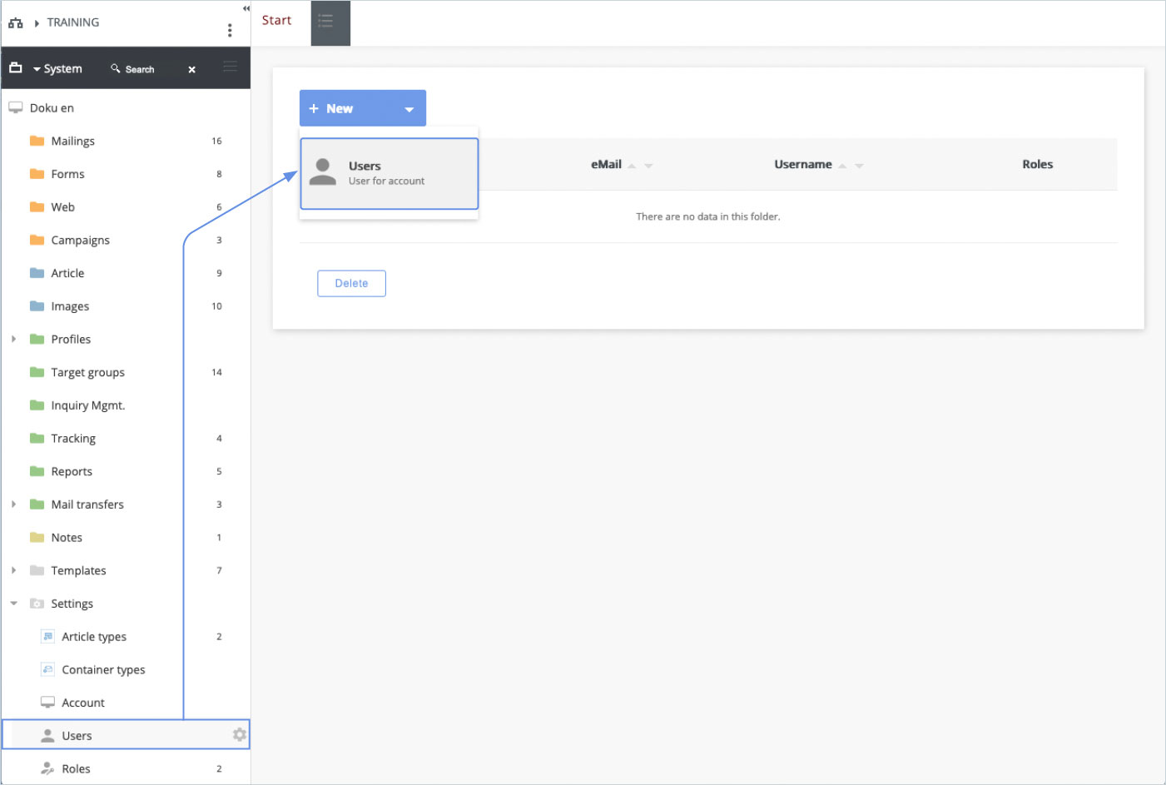Click the hamburger menu in System bar
Viewport: 1166px width, 785px height.
pos(231,67)
